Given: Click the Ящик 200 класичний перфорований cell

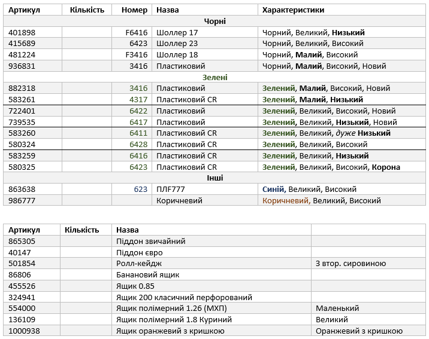Looking at the screenshot, I should click(x=212, y=297).
